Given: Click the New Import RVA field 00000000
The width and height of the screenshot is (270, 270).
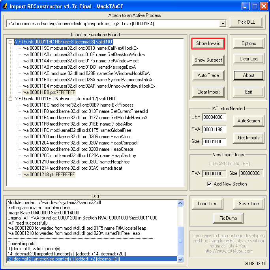Looking at the screenshot, I should (x=214, y=173).
